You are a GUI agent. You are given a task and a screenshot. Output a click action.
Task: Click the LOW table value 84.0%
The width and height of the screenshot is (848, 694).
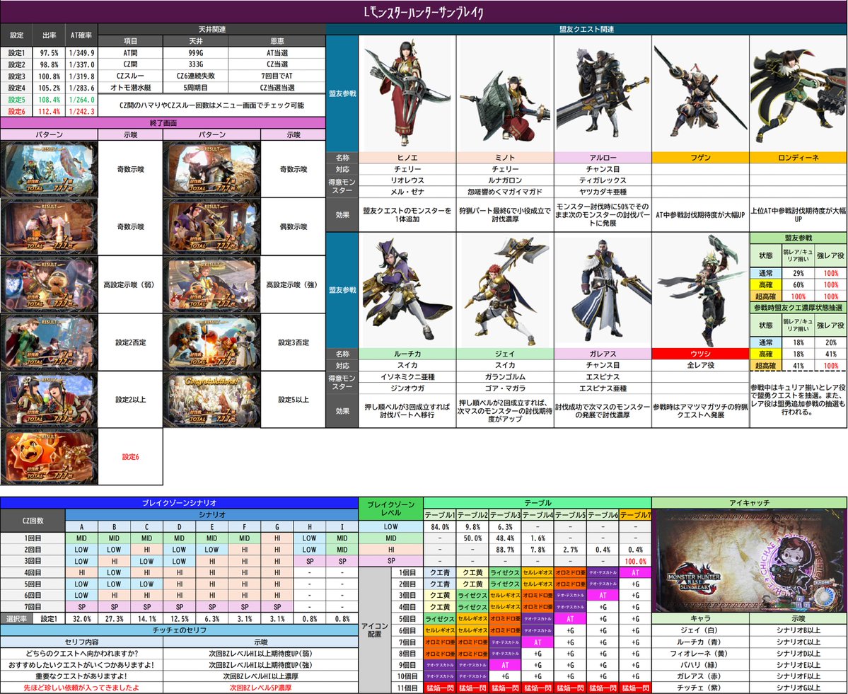[x=440, y=527]
